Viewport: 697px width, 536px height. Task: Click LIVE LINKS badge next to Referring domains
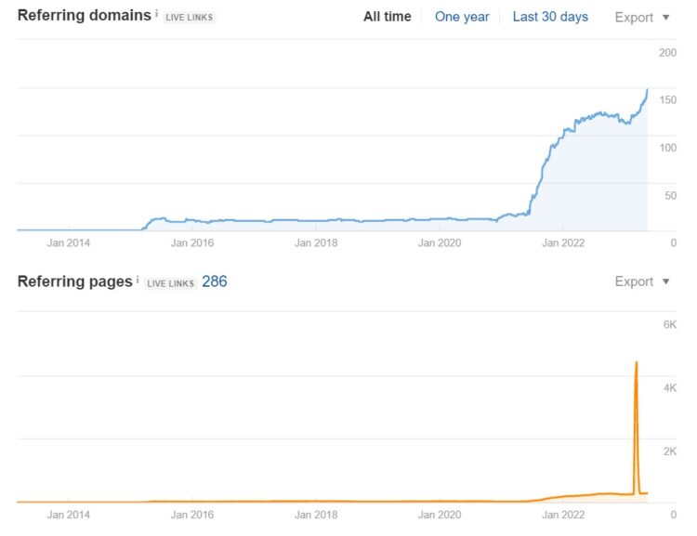click(x=189, y=18)
